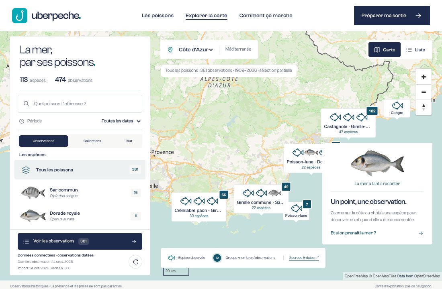This screenshot has width=442, height=289.
Task: Click the uberpeche hook logo
Action: 20,16
